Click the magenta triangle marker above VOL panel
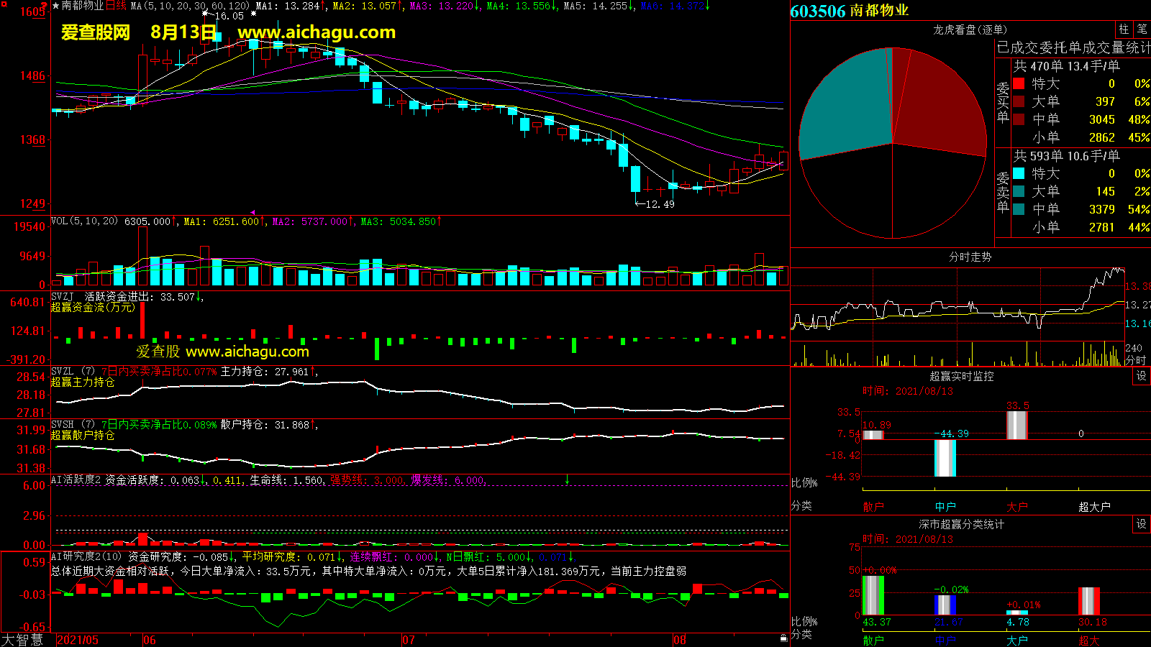The image size is (1151, 647). 253,212
